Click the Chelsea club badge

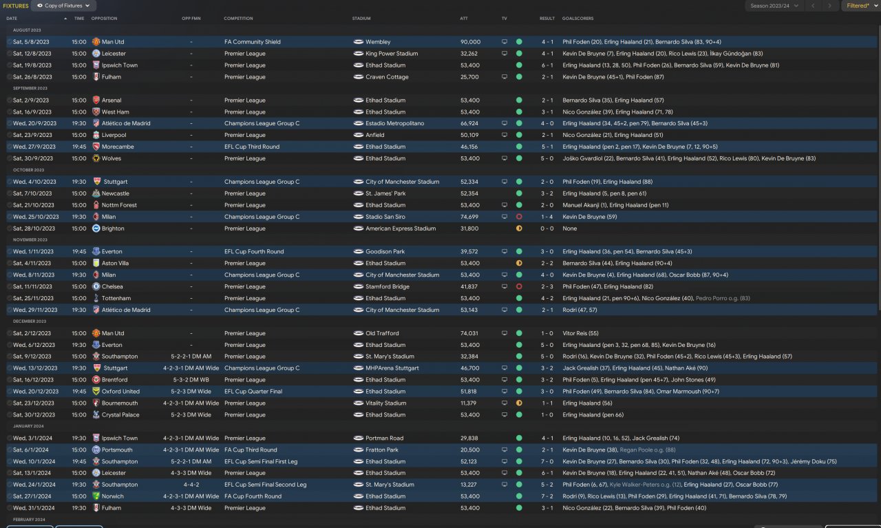tap(96, 287)
